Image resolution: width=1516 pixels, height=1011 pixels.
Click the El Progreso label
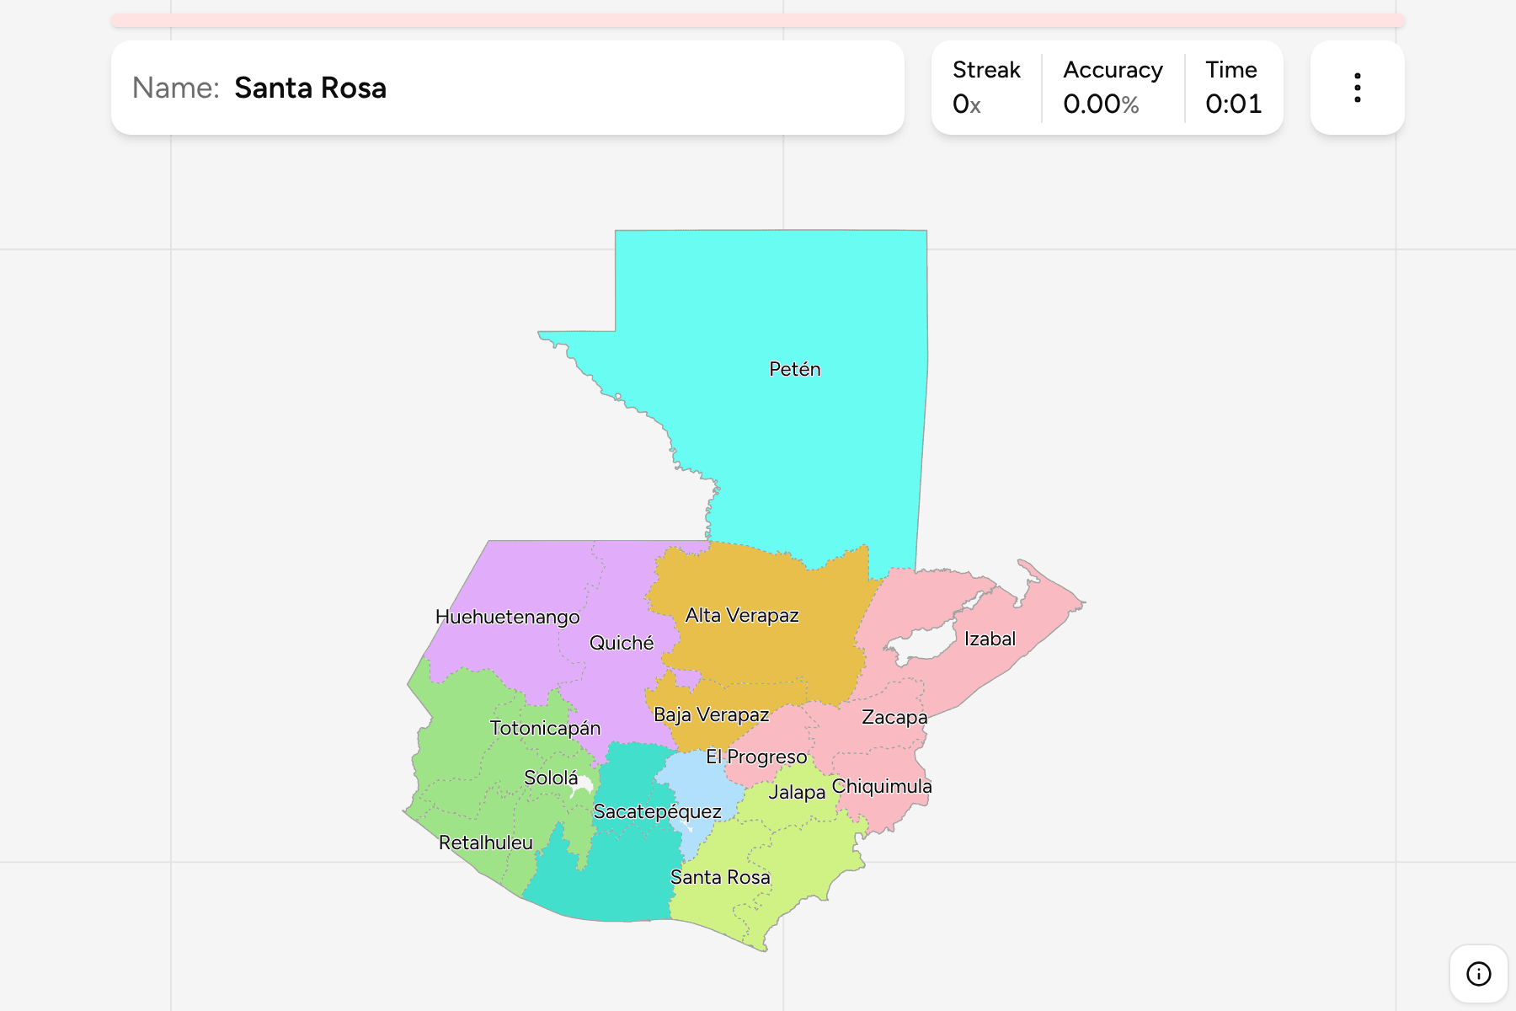756,757
